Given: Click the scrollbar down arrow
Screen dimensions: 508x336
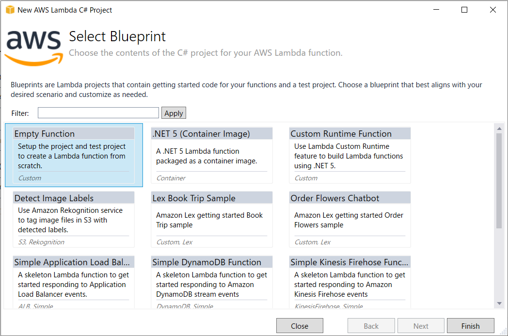Looking at the screenshot, I should [499, 304].
